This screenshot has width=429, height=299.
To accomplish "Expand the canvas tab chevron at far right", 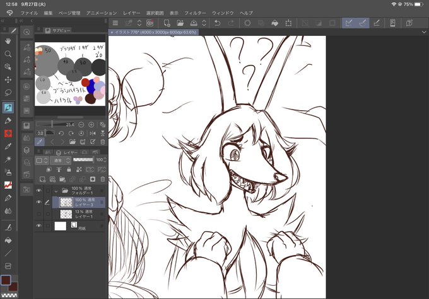I will pyautogui.click(x=424, y=32).
